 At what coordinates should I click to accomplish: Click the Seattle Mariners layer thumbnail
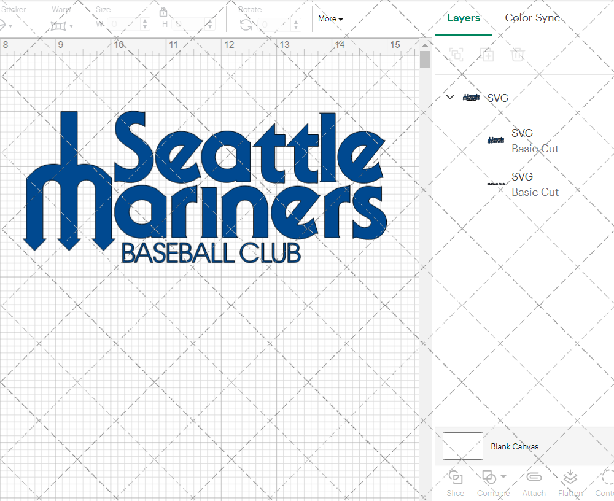pos(495,140)
